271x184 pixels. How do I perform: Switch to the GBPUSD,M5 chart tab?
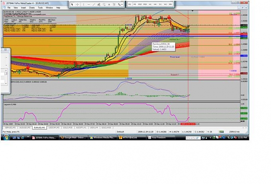tap(10, 128)
